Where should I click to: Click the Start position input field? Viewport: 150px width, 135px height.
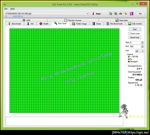(x=135, y=42)
